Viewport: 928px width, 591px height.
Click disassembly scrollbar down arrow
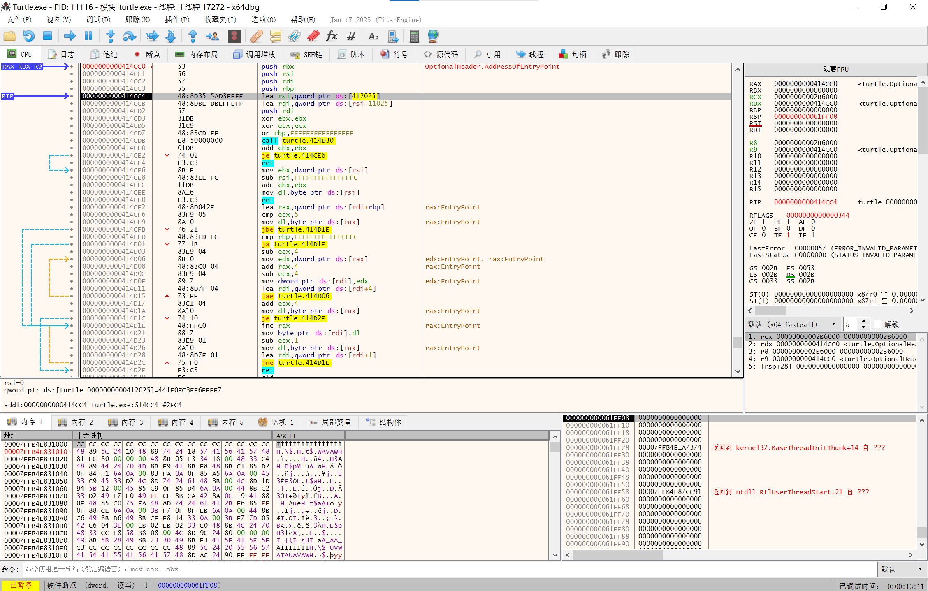(738, 371)
